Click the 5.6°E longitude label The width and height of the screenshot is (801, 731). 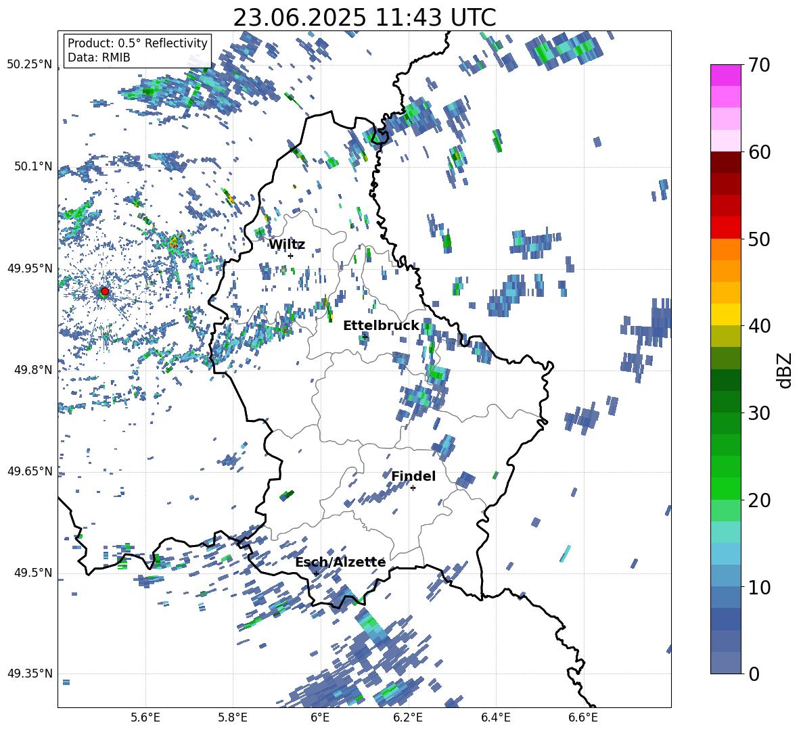[x=145, y=717]
